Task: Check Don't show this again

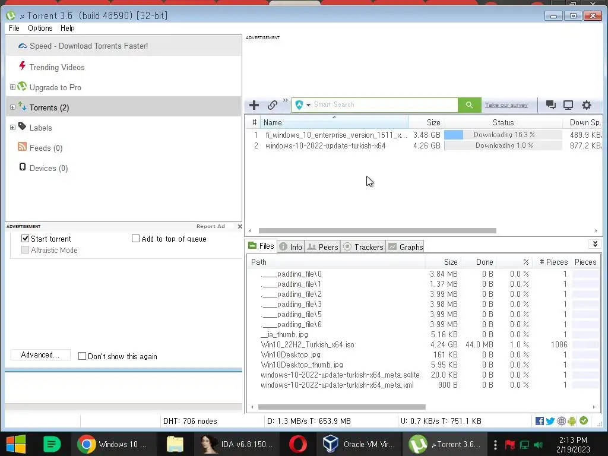Action: click(x=82, y=356)
